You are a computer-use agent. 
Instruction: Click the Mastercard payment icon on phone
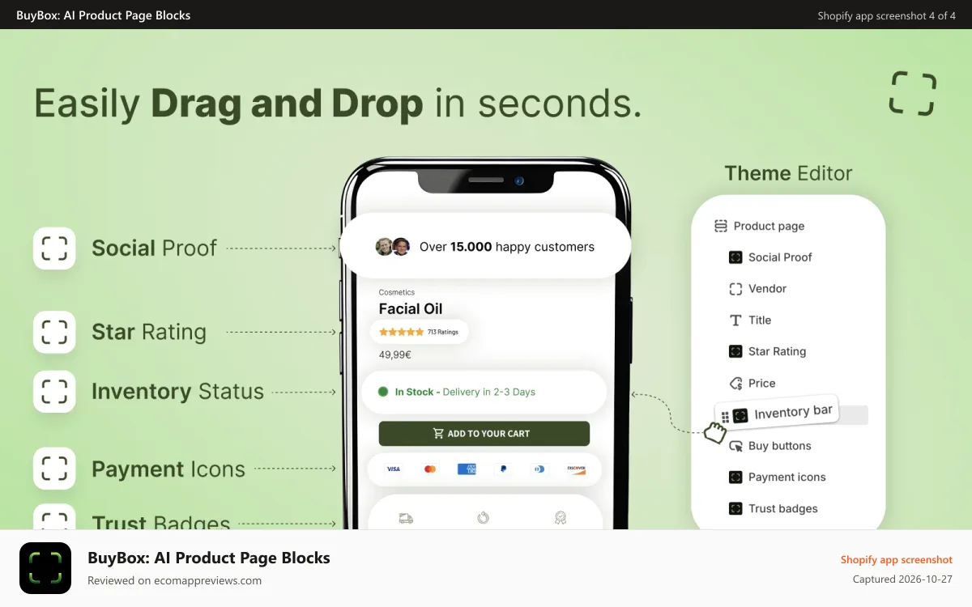click(430, 469)
